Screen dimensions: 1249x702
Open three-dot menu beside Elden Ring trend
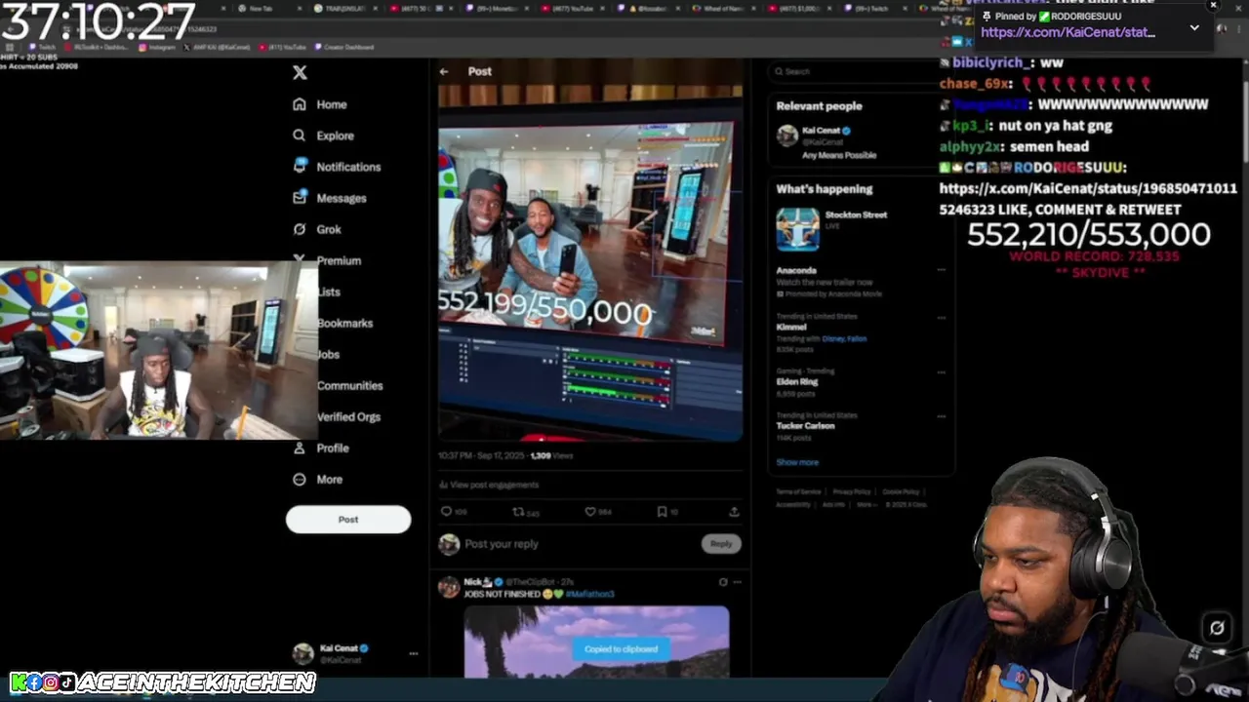click(942, 371)
